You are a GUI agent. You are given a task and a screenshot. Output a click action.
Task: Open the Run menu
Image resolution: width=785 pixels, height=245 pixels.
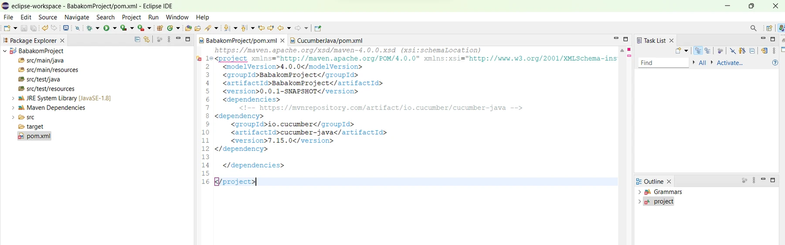[153, 17]
